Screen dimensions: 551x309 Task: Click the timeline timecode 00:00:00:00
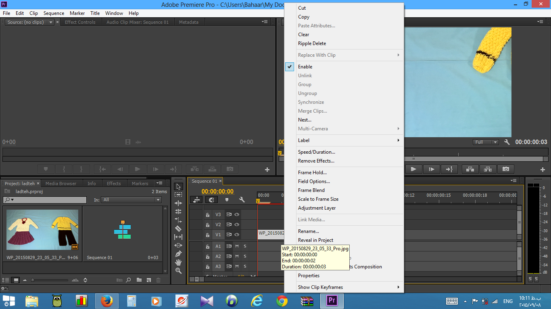click(217, 192)
